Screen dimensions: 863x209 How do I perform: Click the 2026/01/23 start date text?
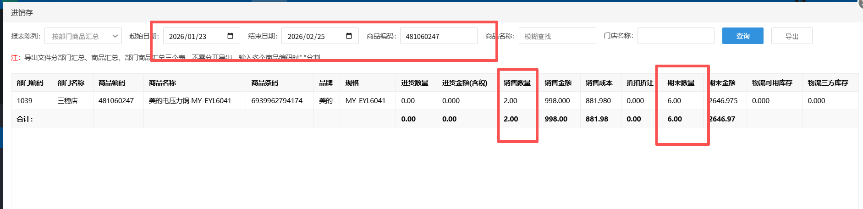[188, 37]
